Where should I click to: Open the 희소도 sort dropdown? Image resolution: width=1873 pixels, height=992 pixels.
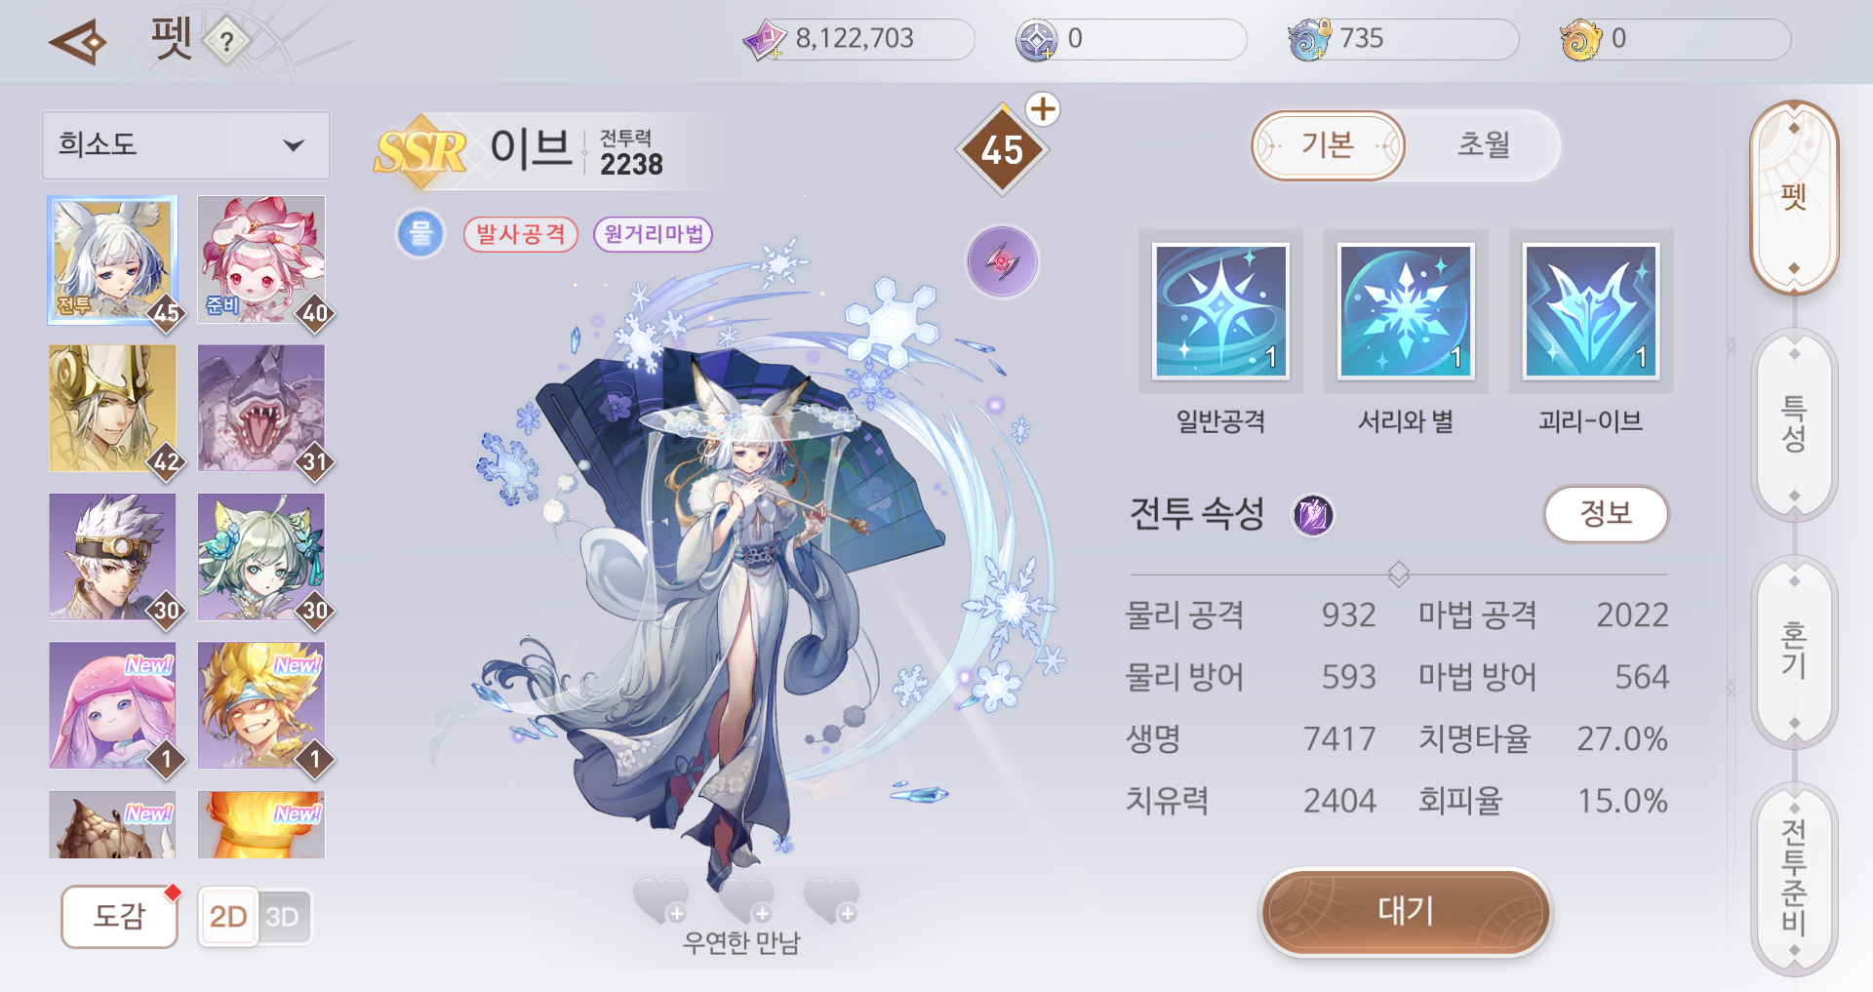pos(185,145)
